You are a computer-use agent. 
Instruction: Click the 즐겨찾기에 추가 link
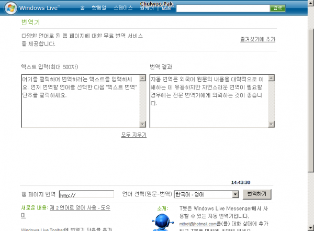pyautogui.click(x=257, y=39)
